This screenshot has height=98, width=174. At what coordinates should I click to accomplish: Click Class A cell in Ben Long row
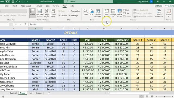tap(74, 63)
